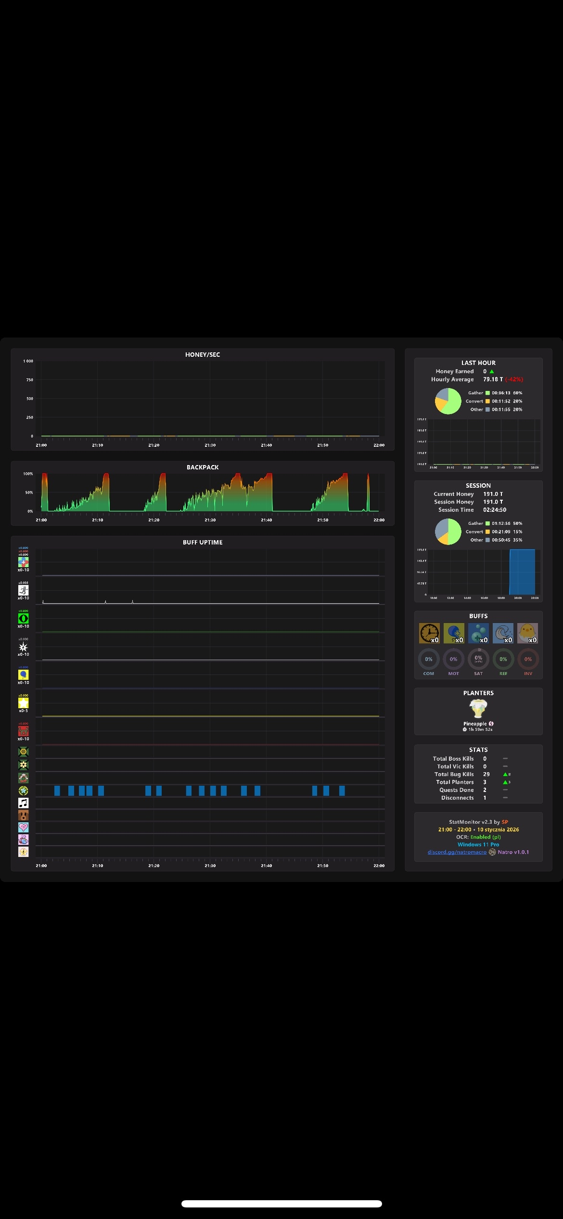Click the baby chick buff icon
The image size is (563, 1219).
[x=527, y=633]
